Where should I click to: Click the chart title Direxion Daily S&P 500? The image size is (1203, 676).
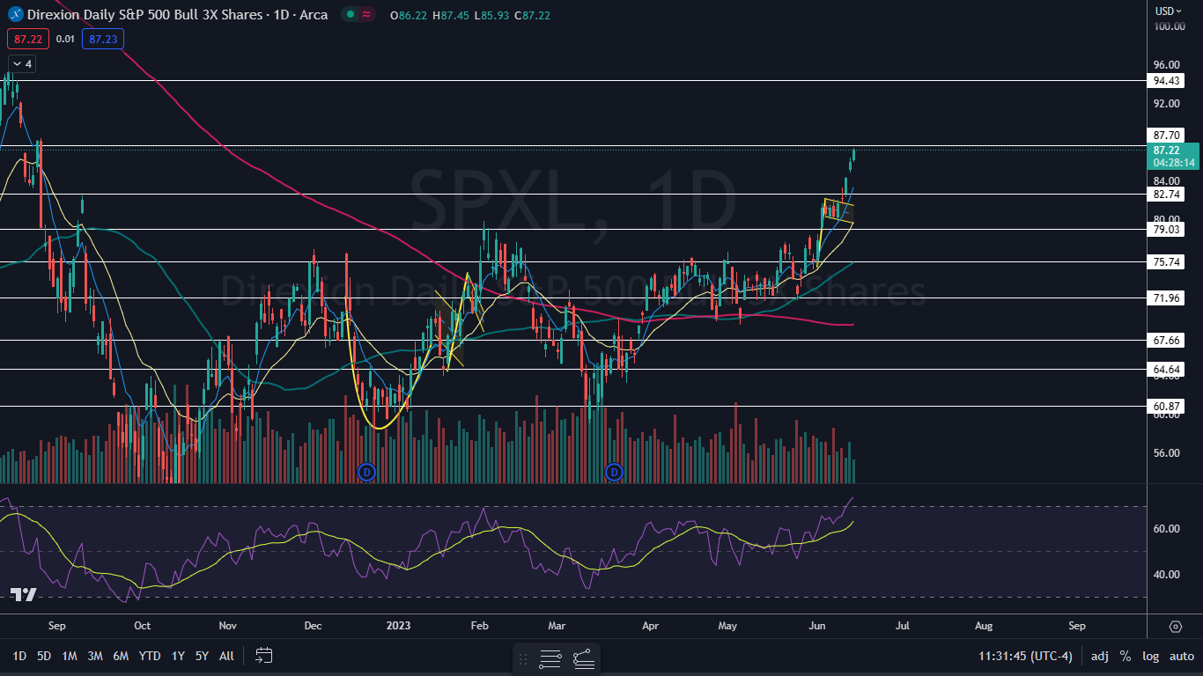point(178,14)
